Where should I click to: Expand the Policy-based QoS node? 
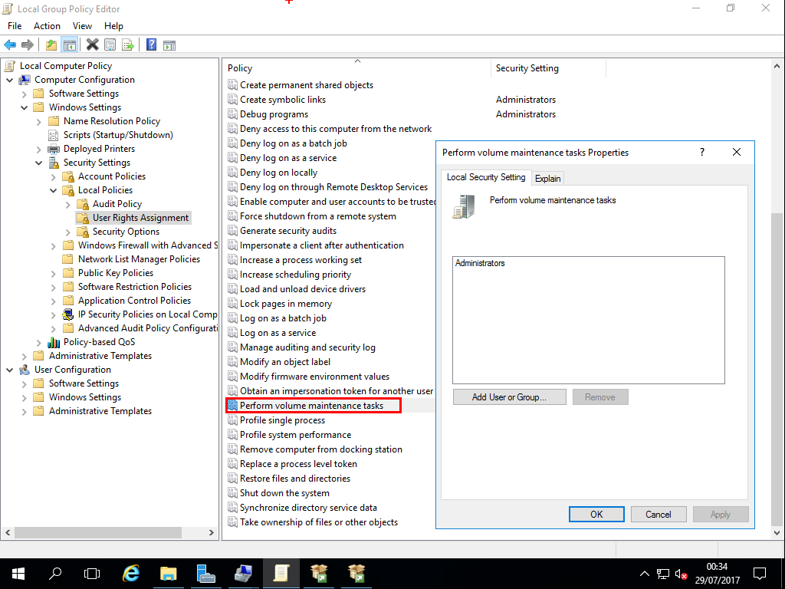click(39, 342)
